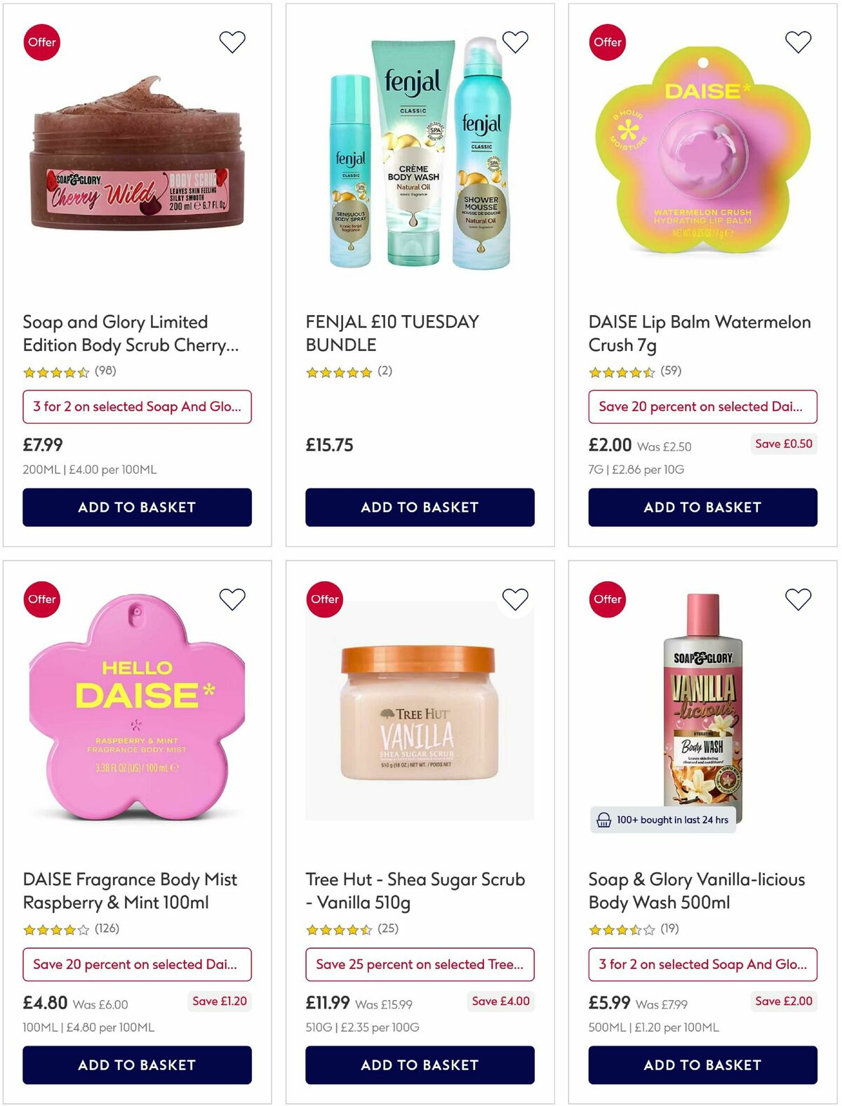The width and height of the screenshot is (842, 1106).
Task: Open the 126 reviews for DAISE body mist
Action: tap(107, 928)
